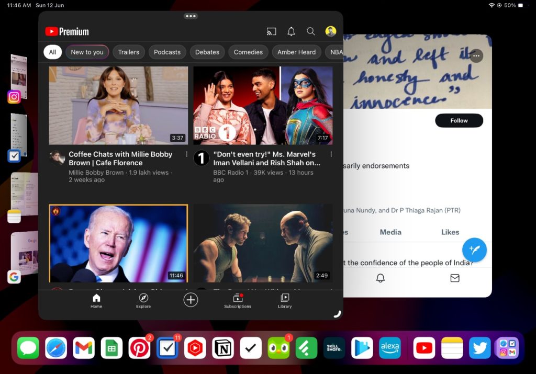Select the Comedies filter chip
The width and height of the screenshot is (536, 374).
(x=248, y=52)
